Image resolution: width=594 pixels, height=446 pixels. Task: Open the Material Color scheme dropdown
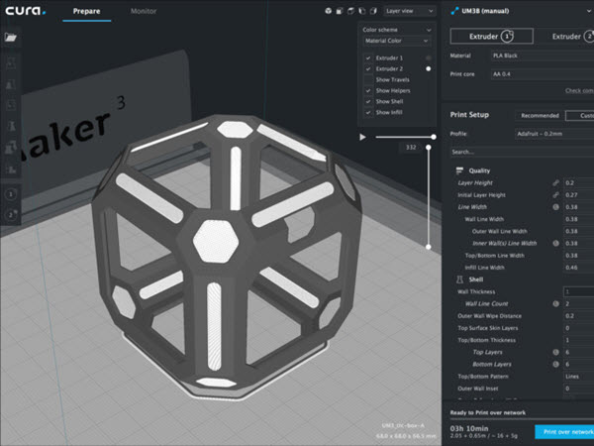point(398,42)
